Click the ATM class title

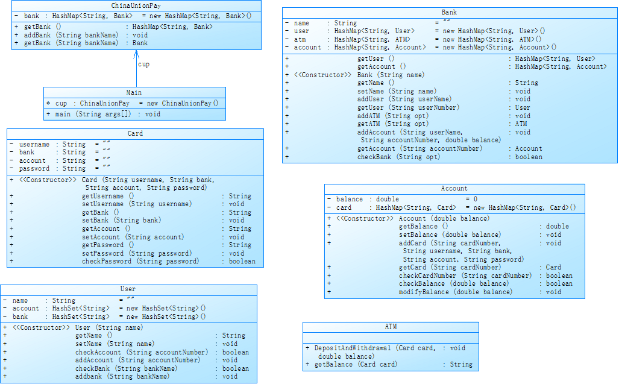click(x=391, y=326)
